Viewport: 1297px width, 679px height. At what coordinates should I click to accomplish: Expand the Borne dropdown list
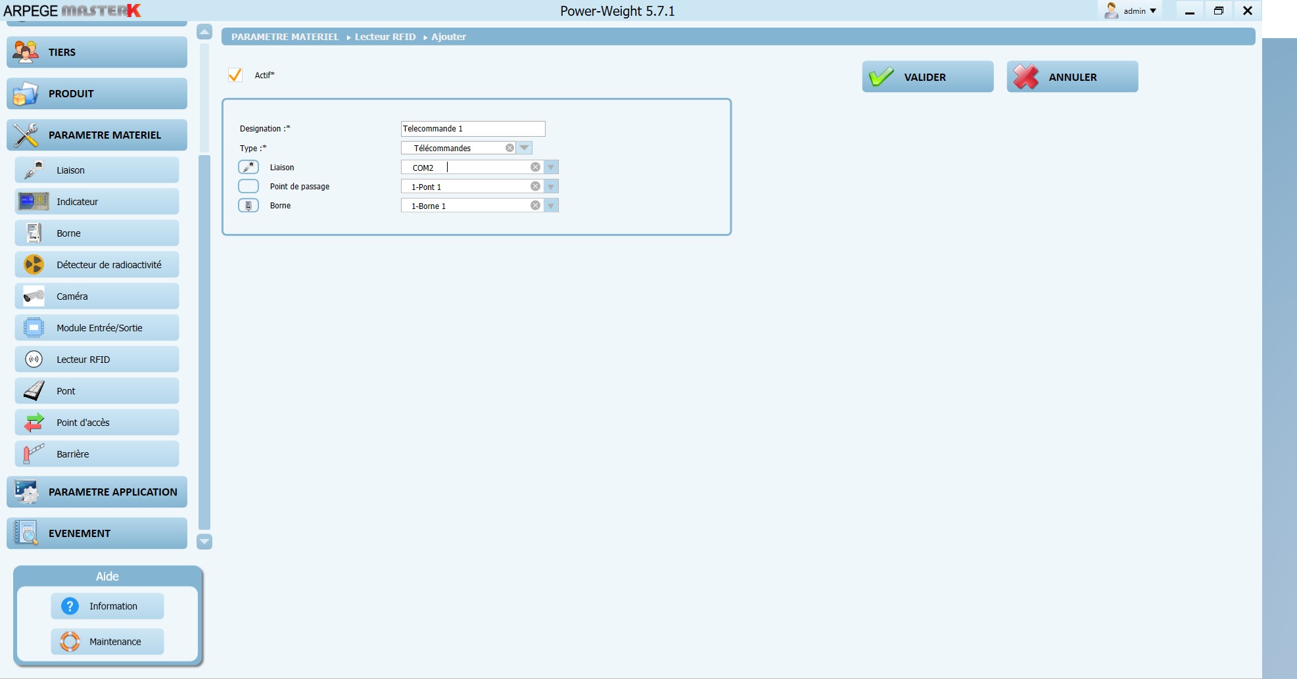pos(551,206)
